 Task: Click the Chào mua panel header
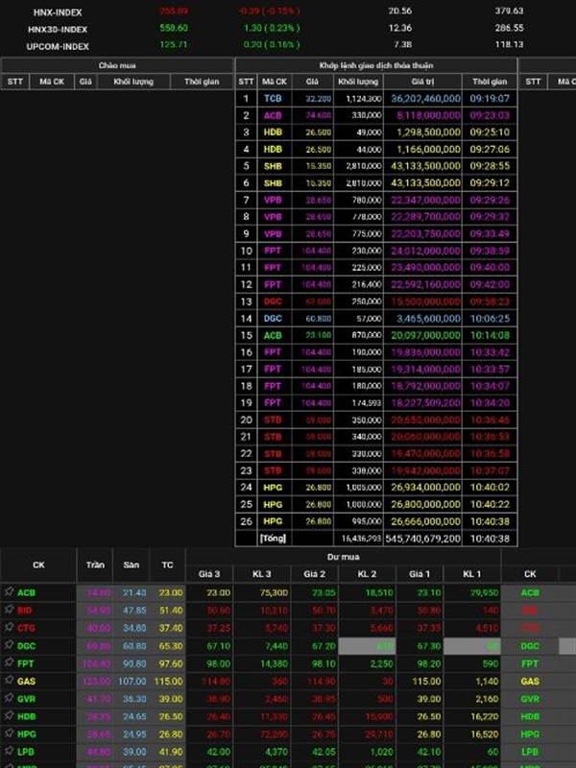point(117,65)
